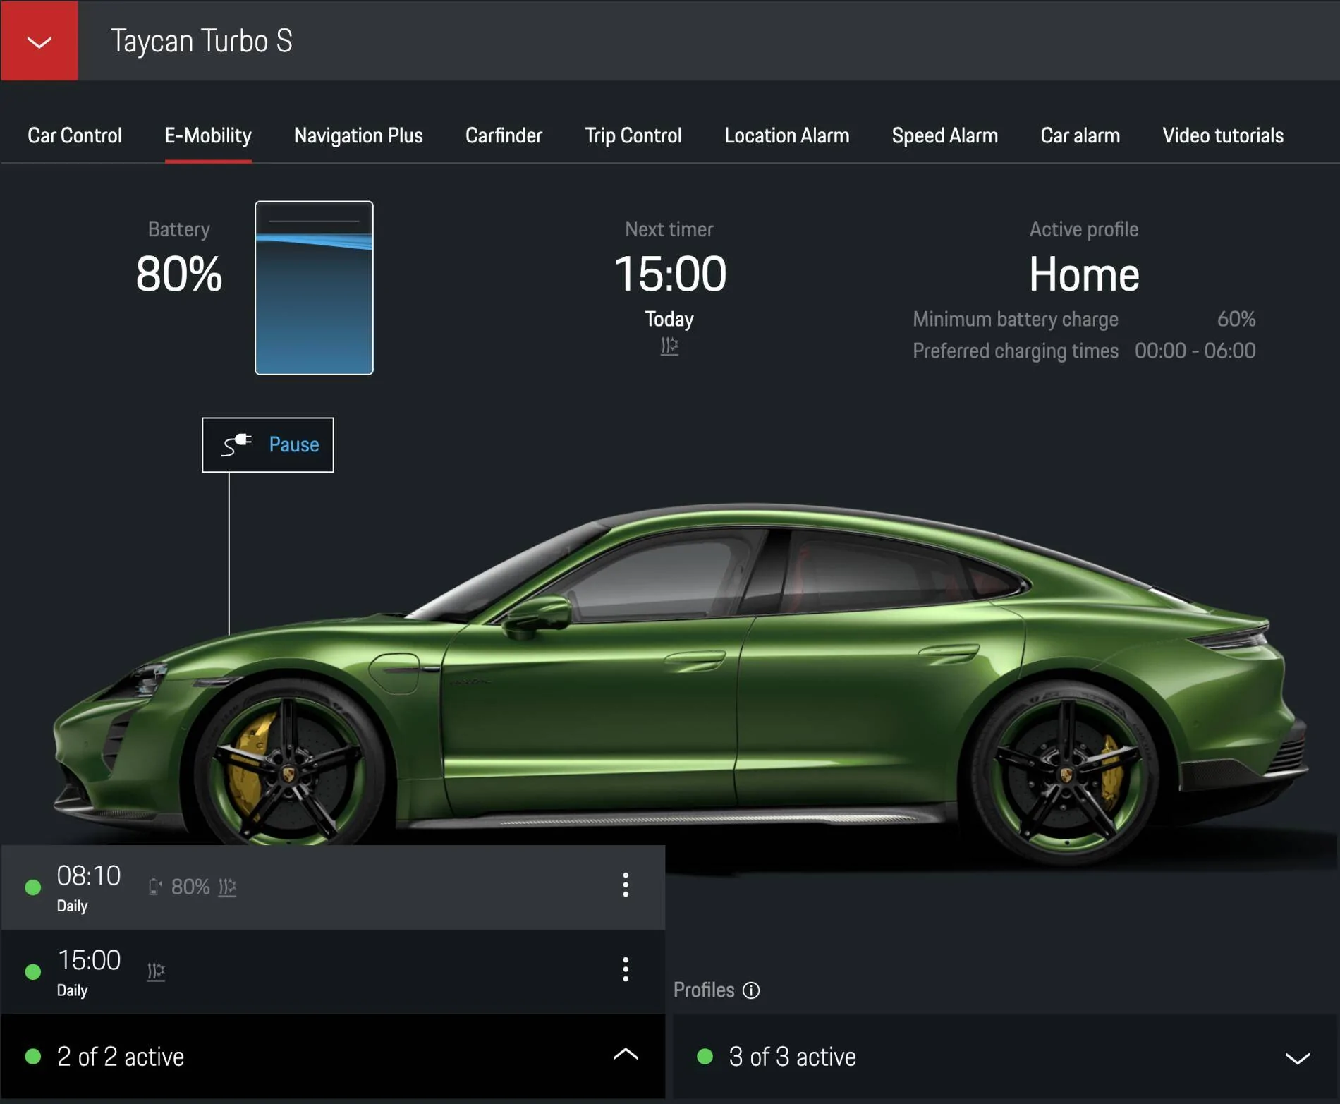Click the Home active profile name
This screenshot has width=1340, height=1104.
1084,274
